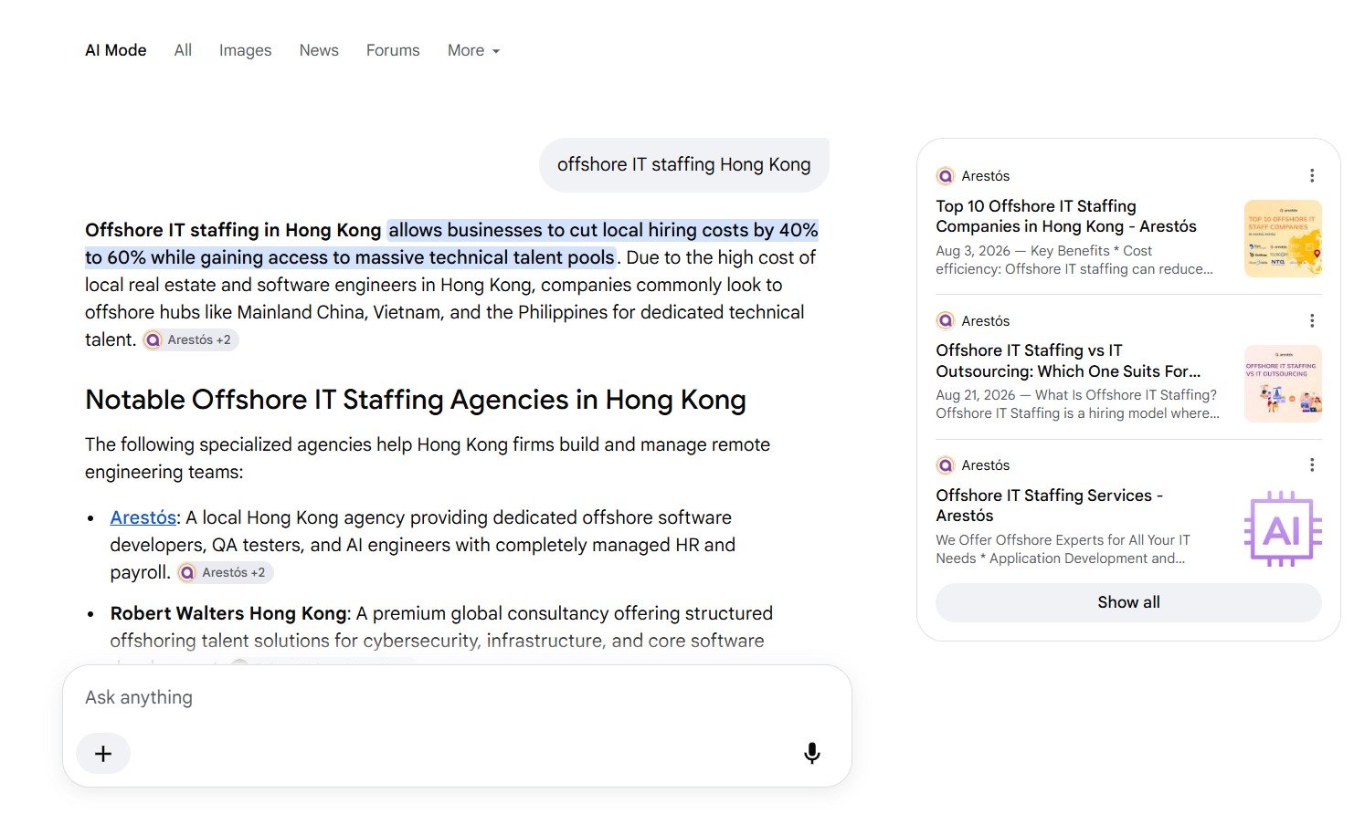The image size is (1354, 814).
Task: Switch to the AI Mode tab
Action: 116,50
